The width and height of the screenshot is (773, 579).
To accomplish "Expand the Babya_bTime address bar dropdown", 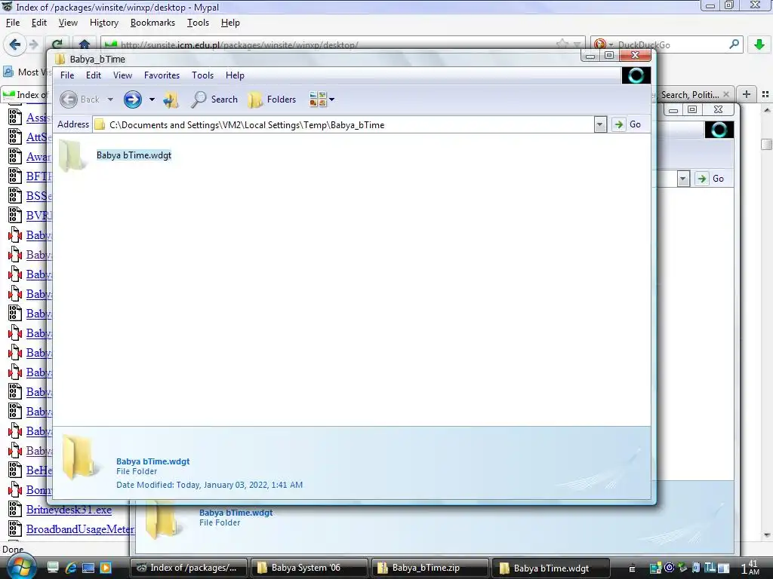I will pyautogui.click(x=599, y=124).
